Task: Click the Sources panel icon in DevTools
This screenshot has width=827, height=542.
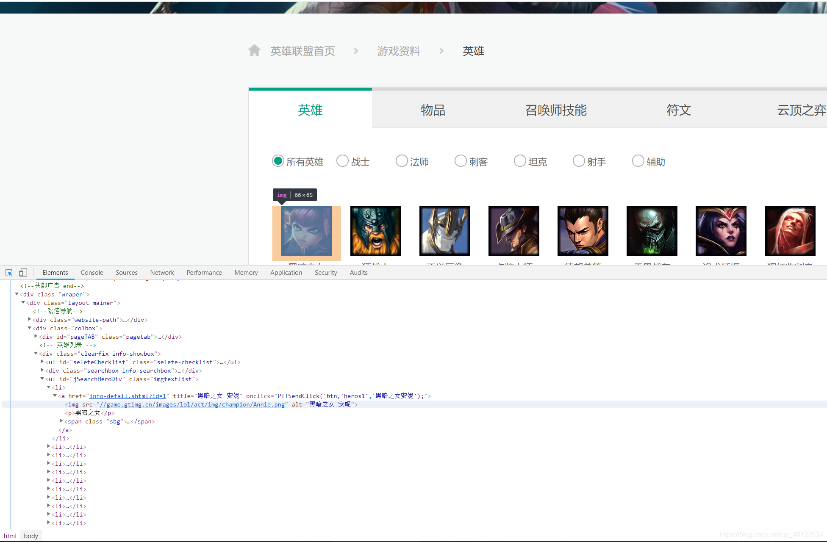Action: [126, 273]
